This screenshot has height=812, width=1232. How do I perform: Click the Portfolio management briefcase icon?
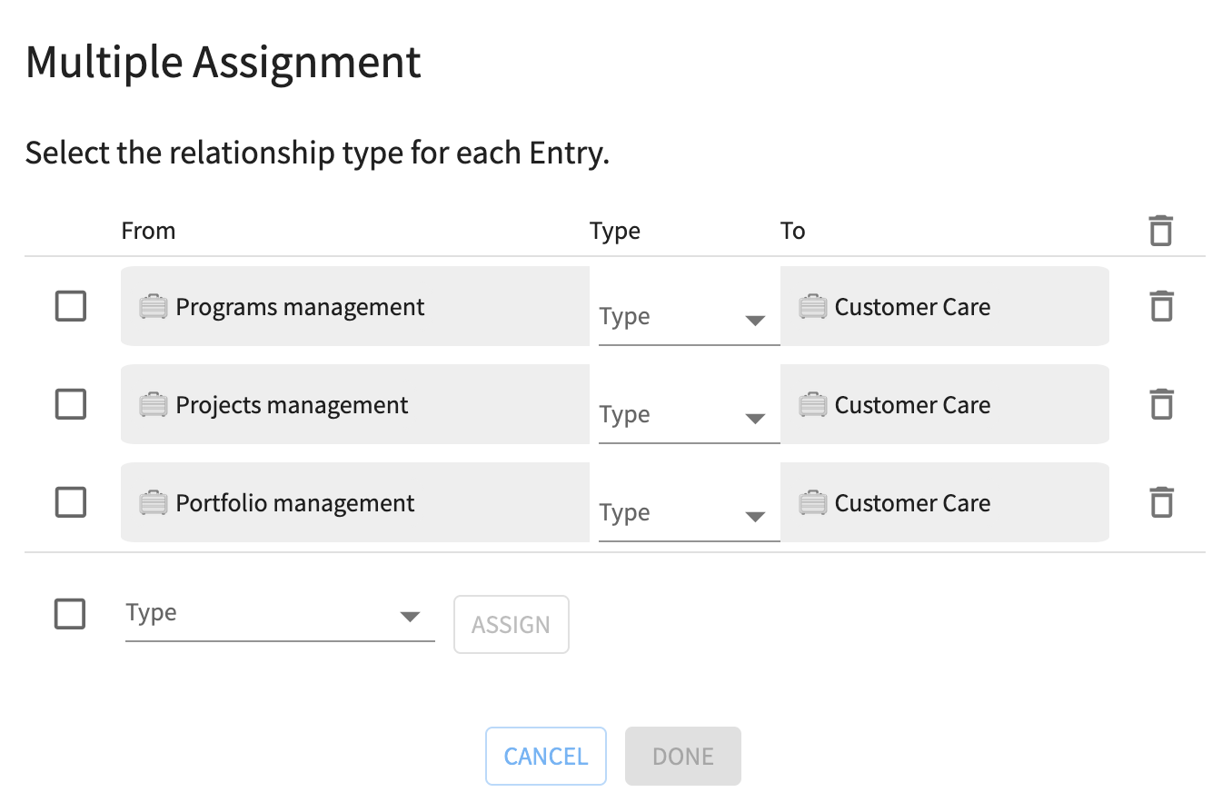(x=154, y=503)
